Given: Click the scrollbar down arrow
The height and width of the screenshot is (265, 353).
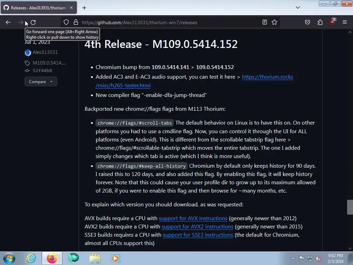Looking at the screenshot, I should tap(350, 248).
